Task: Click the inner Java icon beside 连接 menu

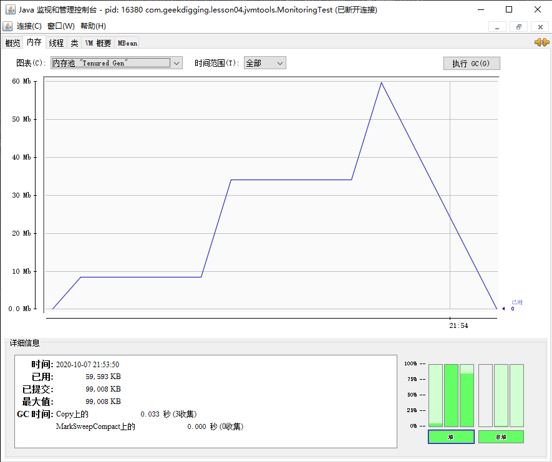Action: coord(7,26)
